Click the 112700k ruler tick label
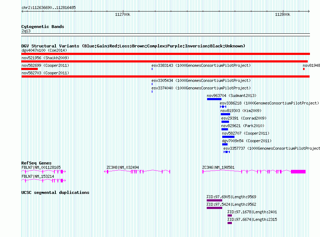 pyautogui.click(x=123, y=14)
